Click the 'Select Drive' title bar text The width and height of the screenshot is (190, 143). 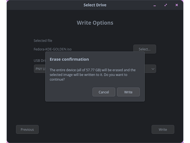tap(95, 5)
